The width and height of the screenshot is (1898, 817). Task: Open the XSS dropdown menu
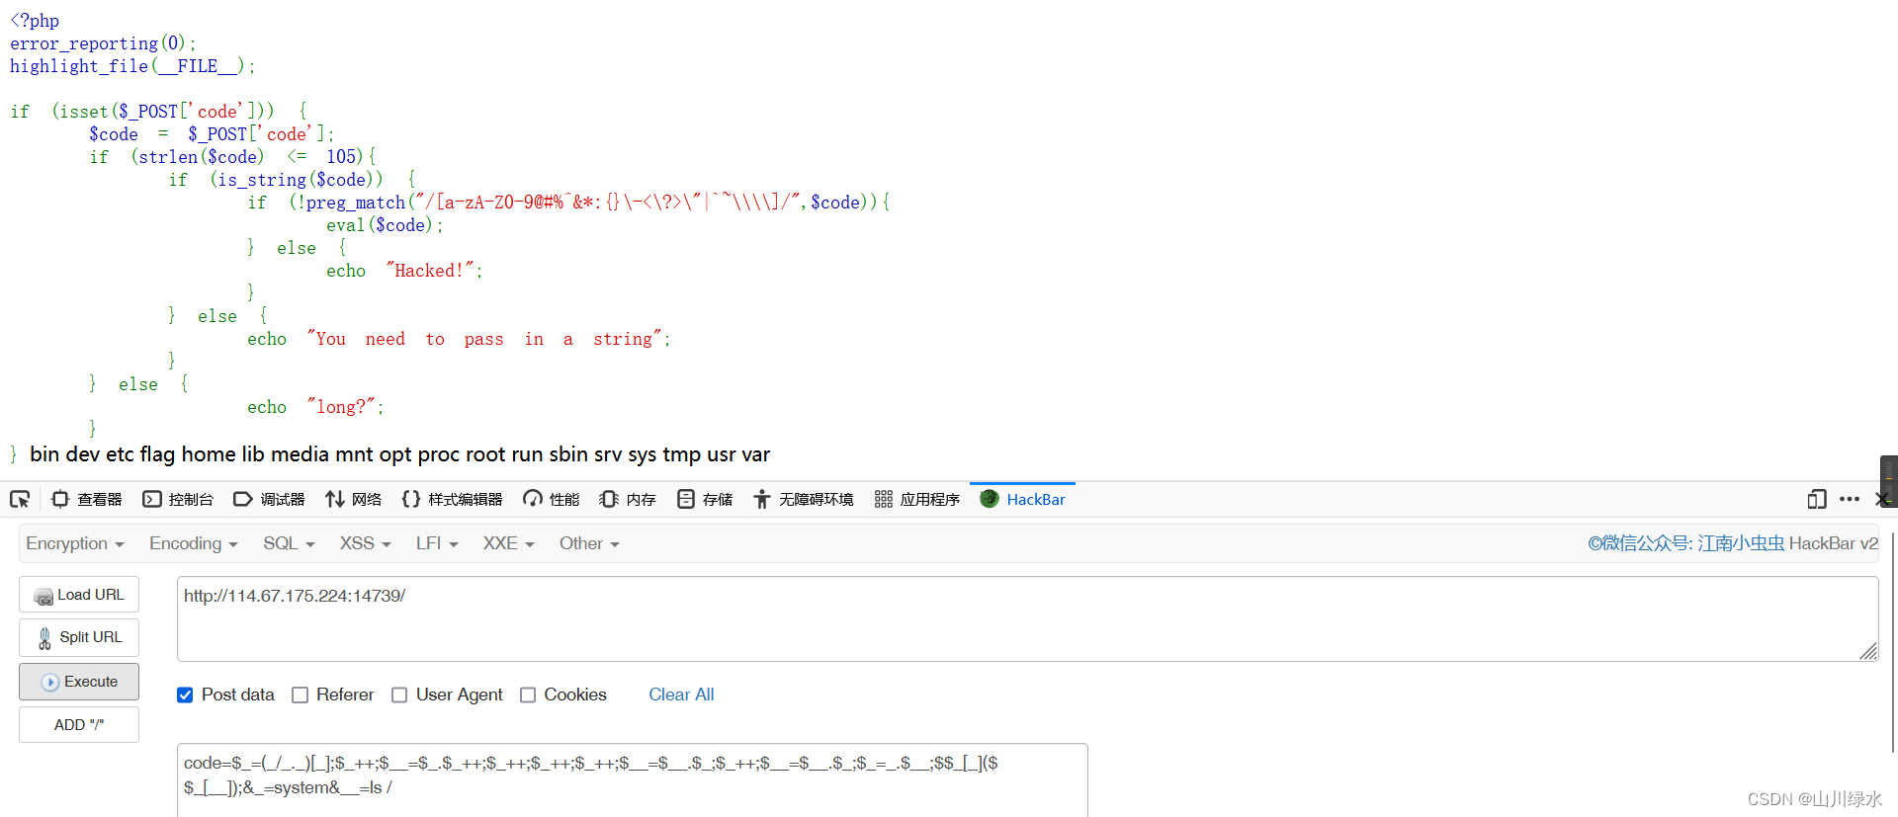click(x=366, y=543)
